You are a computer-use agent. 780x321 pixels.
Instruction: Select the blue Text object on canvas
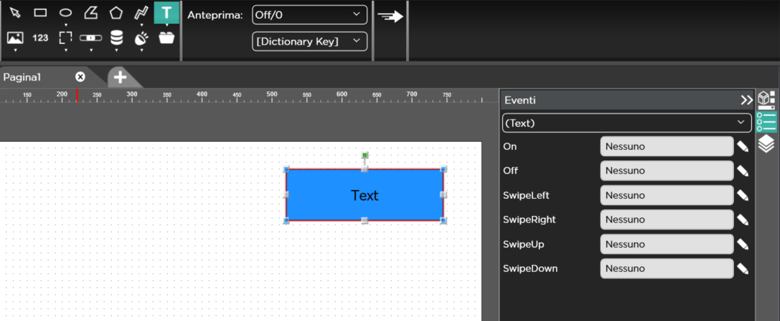click(364, 195)
